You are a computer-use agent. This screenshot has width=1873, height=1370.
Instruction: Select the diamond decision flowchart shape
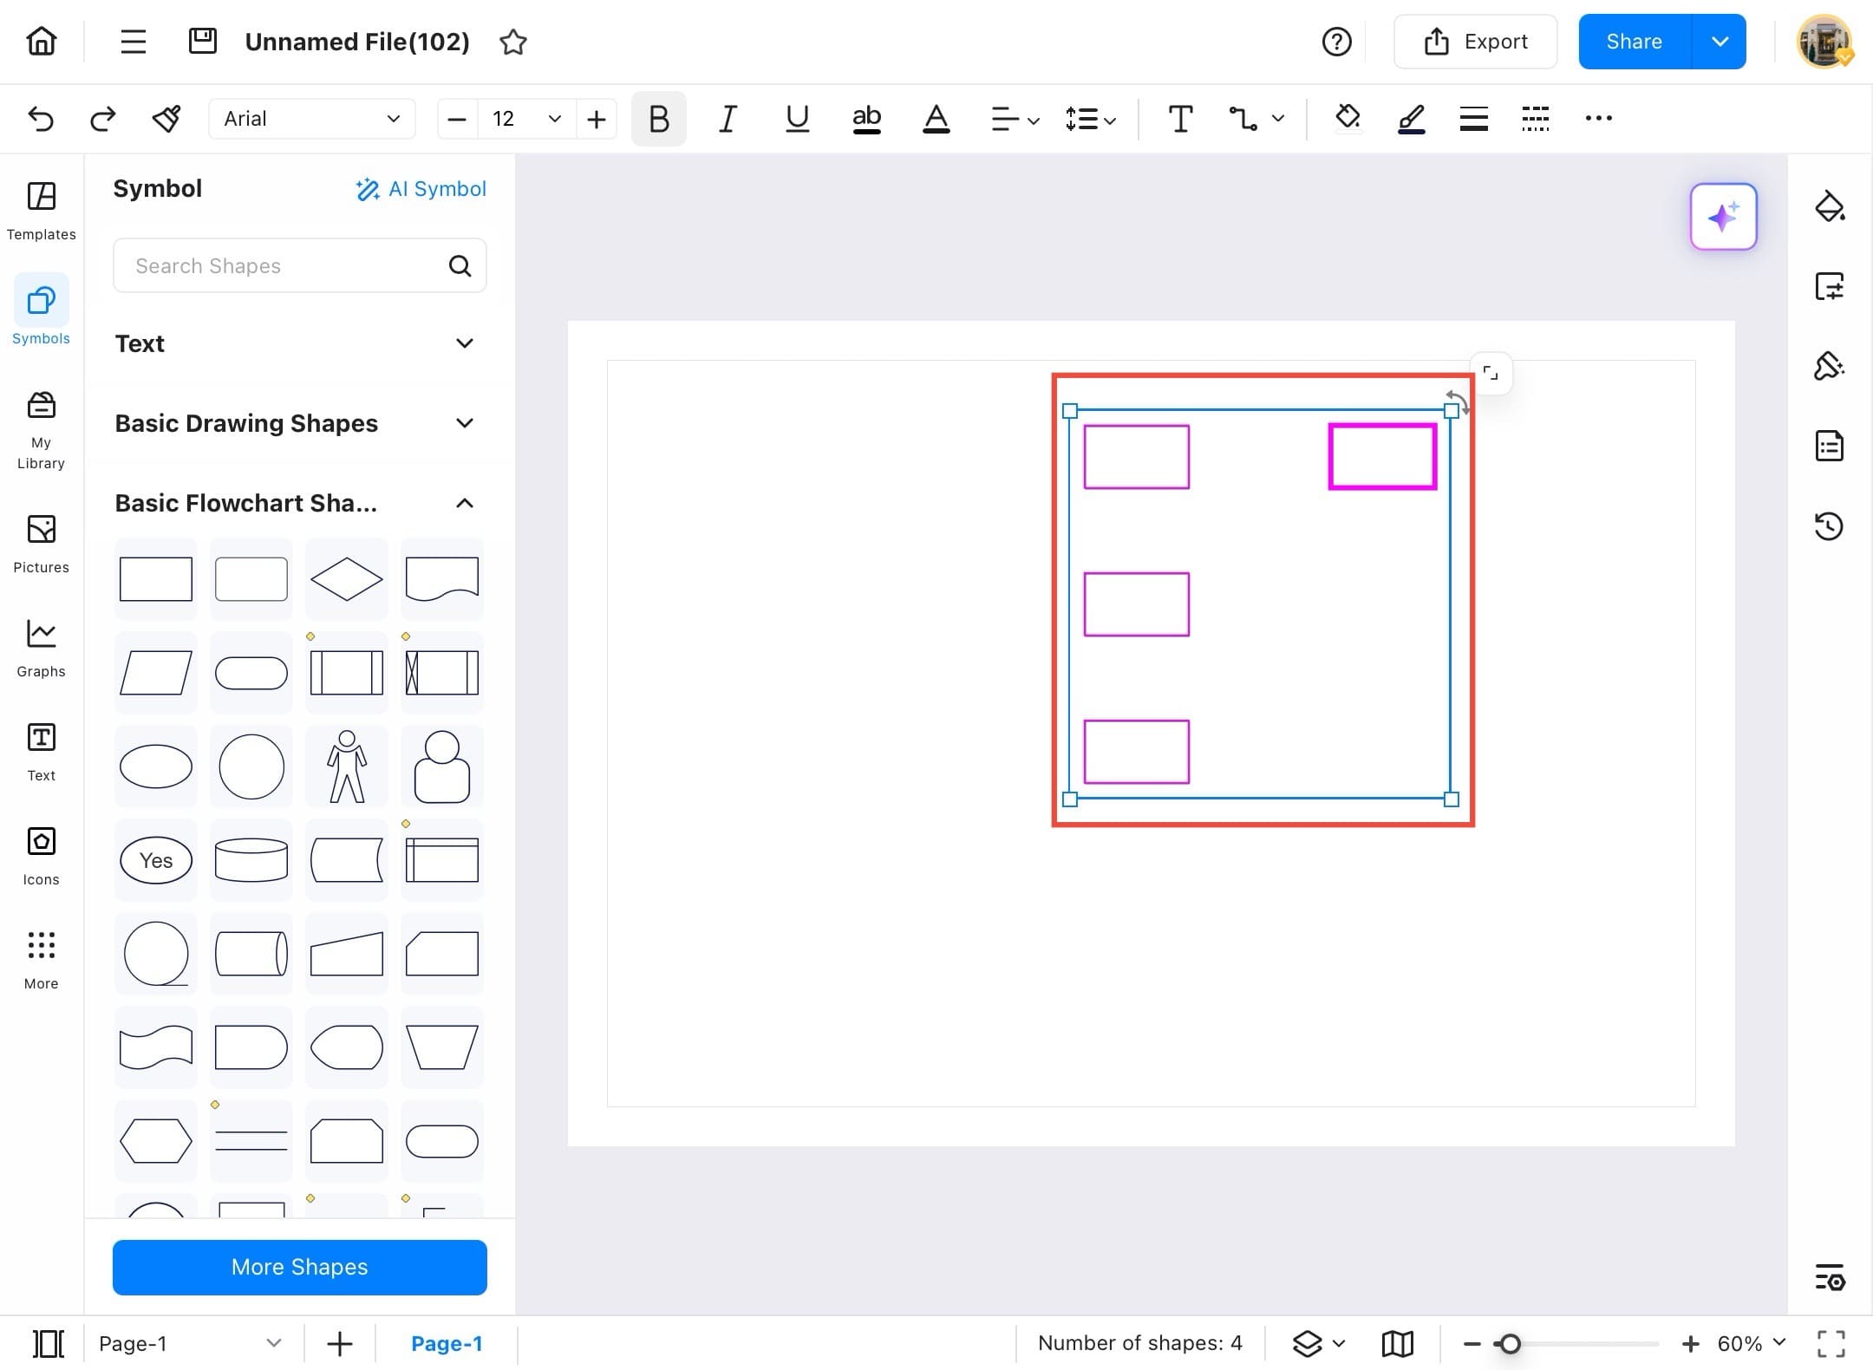coord(346,579)
